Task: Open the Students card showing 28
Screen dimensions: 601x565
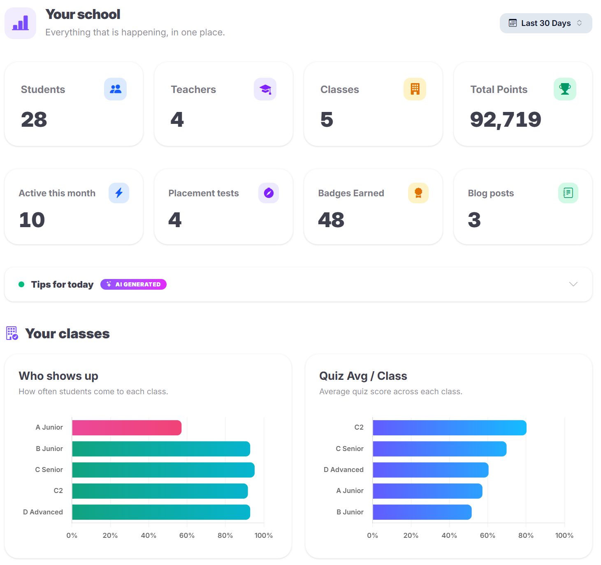Action: click(74, 104)
